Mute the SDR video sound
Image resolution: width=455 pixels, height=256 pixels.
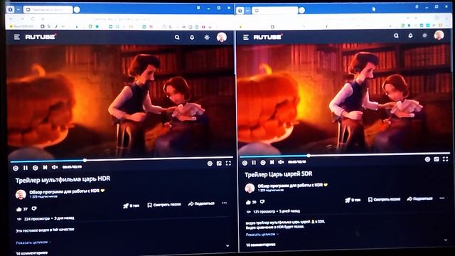[281, 162]
